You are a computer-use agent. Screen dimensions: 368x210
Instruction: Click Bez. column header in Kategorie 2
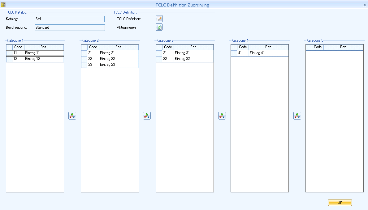[x=119, y=47]
